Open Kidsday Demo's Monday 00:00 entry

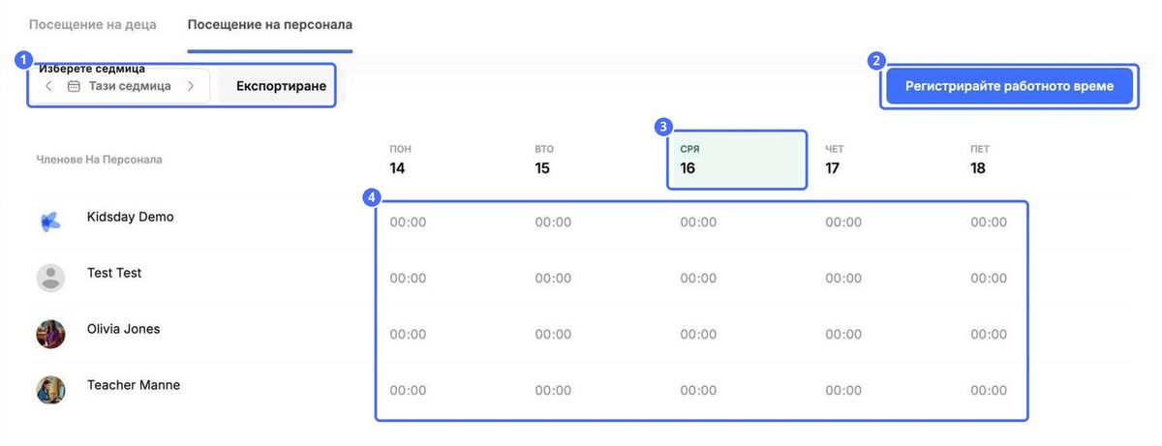click(408, 223)
